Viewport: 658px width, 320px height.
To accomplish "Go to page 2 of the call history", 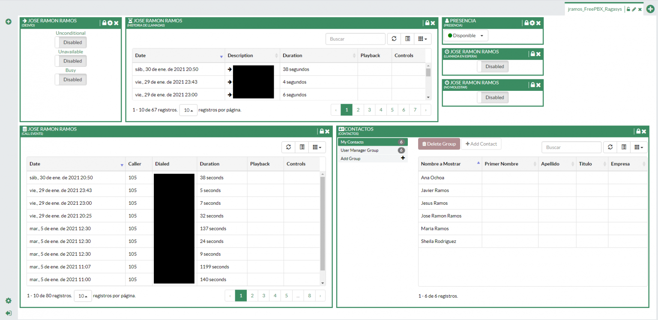I will (x=358, y=110).
